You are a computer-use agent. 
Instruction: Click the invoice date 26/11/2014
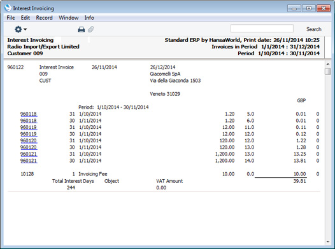click(104, 67)
